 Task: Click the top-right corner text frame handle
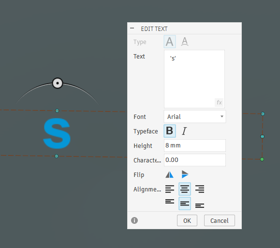coord(263,114)
